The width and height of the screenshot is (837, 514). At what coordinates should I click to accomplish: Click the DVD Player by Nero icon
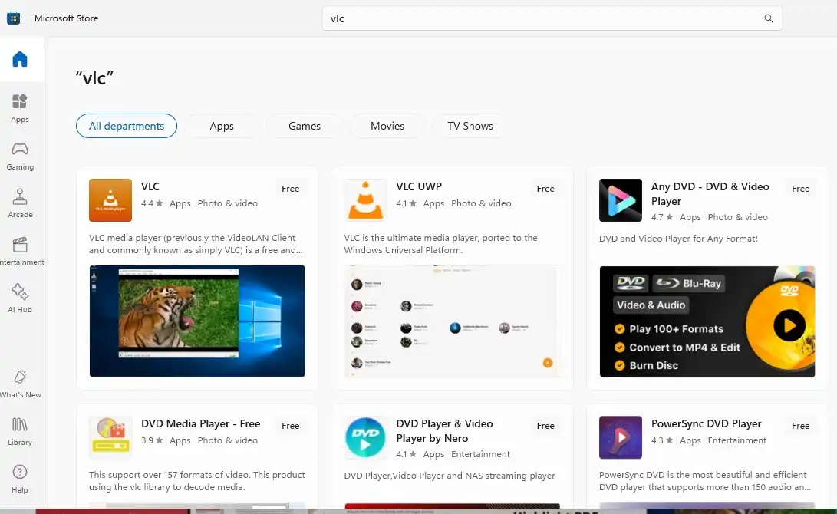[365, 437]
